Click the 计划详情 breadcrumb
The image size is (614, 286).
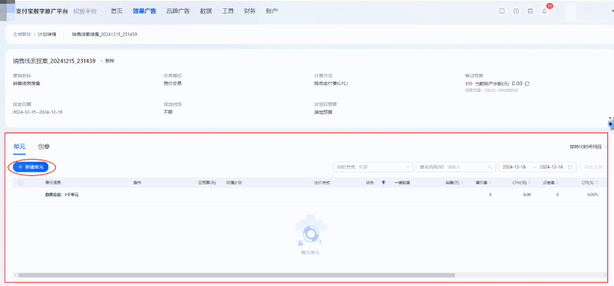47,35
